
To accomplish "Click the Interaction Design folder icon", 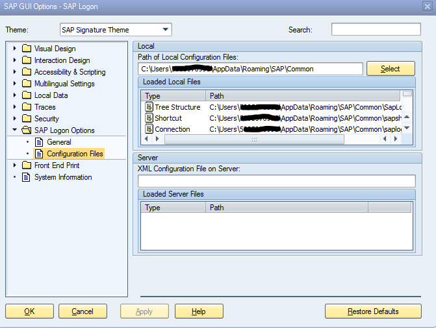I will pyautogui.click(x=27, y=60).
